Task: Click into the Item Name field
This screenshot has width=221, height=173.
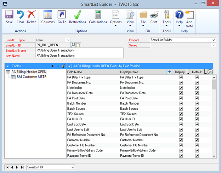Action: (x=79, y=56)
